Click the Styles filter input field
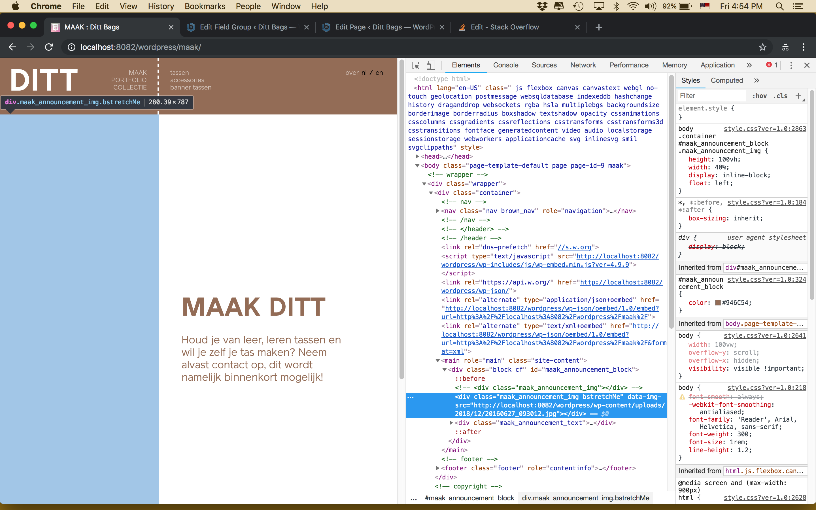Viewport: 816px width, 510px height. (x=711, y=96)
